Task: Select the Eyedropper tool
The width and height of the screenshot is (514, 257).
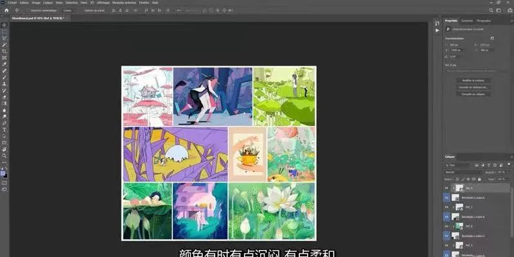Action: click(4, 64)
